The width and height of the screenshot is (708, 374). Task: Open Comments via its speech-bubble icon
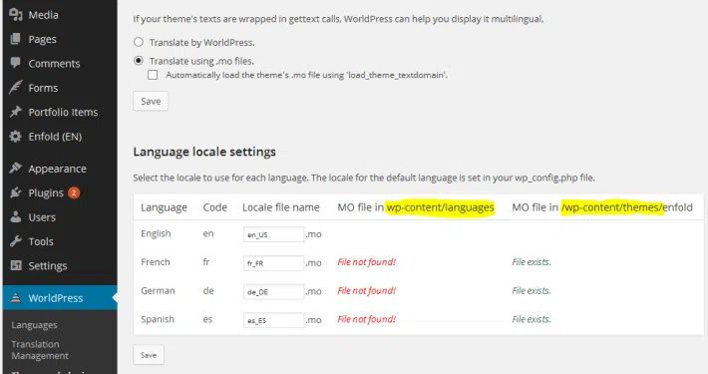tap(16, 63)
